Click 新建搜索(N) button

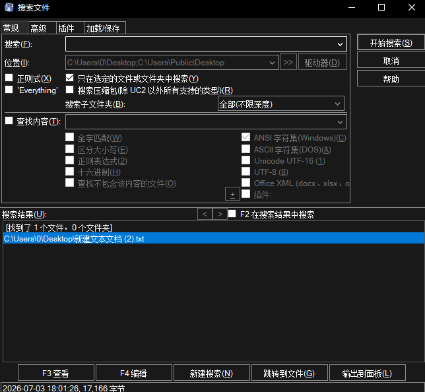point(211,373)
